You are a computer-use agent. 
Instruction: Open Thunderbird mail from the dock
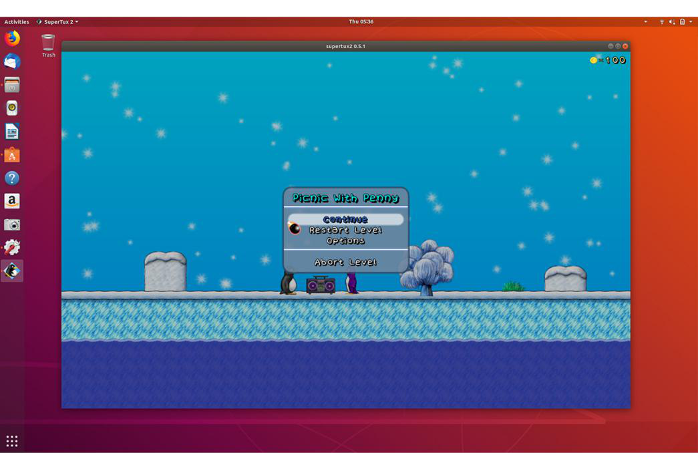coord(12,61)
